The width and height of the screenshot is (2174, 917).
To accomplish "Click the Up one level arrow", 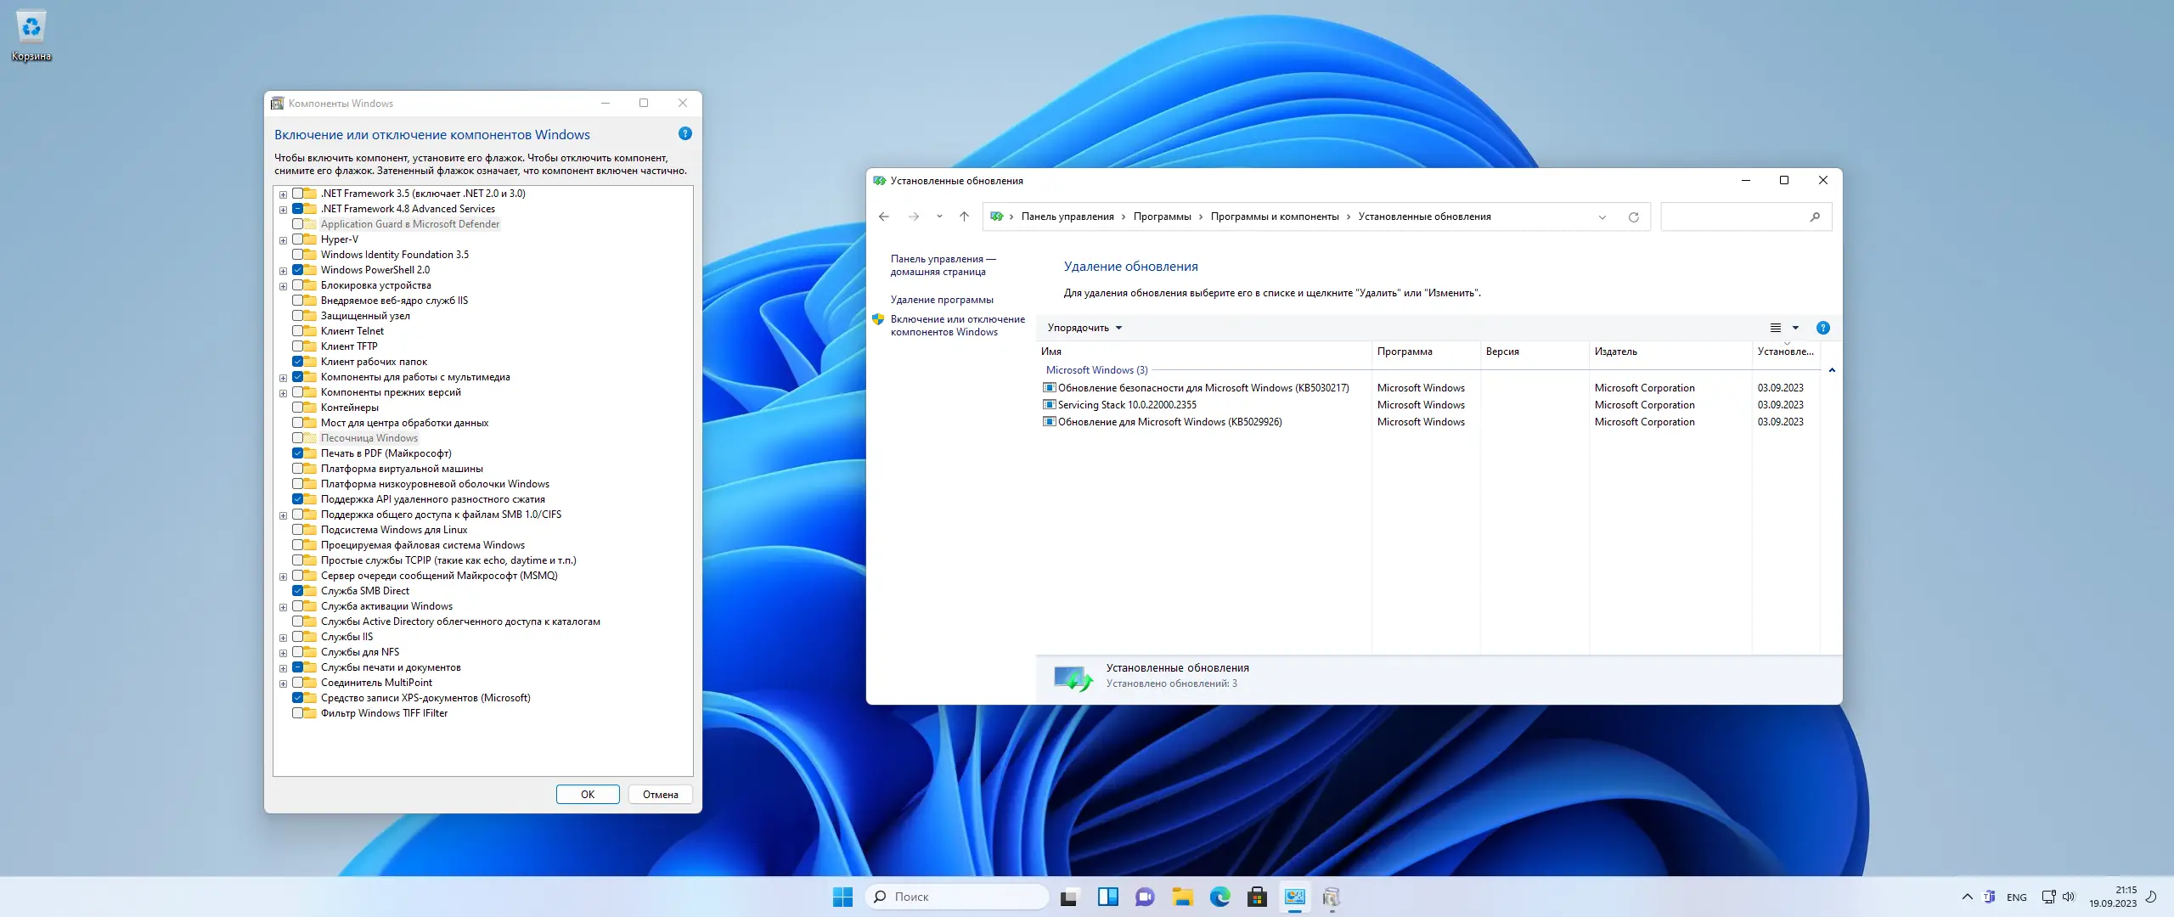I will pyautogui.click(x=964, y=217).
